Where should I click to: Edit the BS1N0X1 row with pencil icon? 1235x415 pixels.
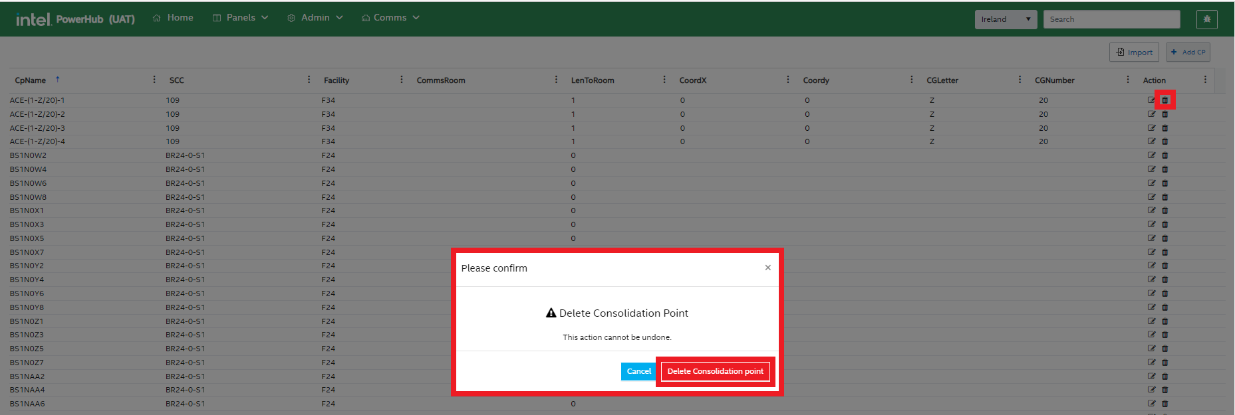(1151, 210)
